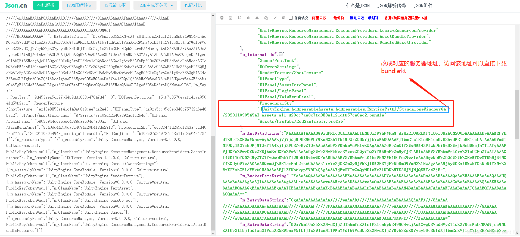Open the JSON解析代码 link
Image resolution: width=520 pixels, height=237 pixels.
pyautogui.click(x=391, y=5)
